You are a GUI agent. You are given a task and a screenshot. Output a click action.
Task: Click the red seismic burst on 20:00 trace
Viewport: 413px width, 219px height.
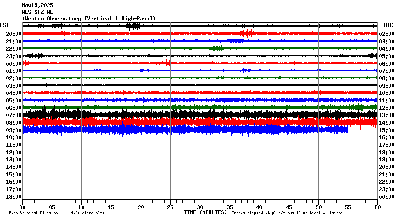[246, 33]
